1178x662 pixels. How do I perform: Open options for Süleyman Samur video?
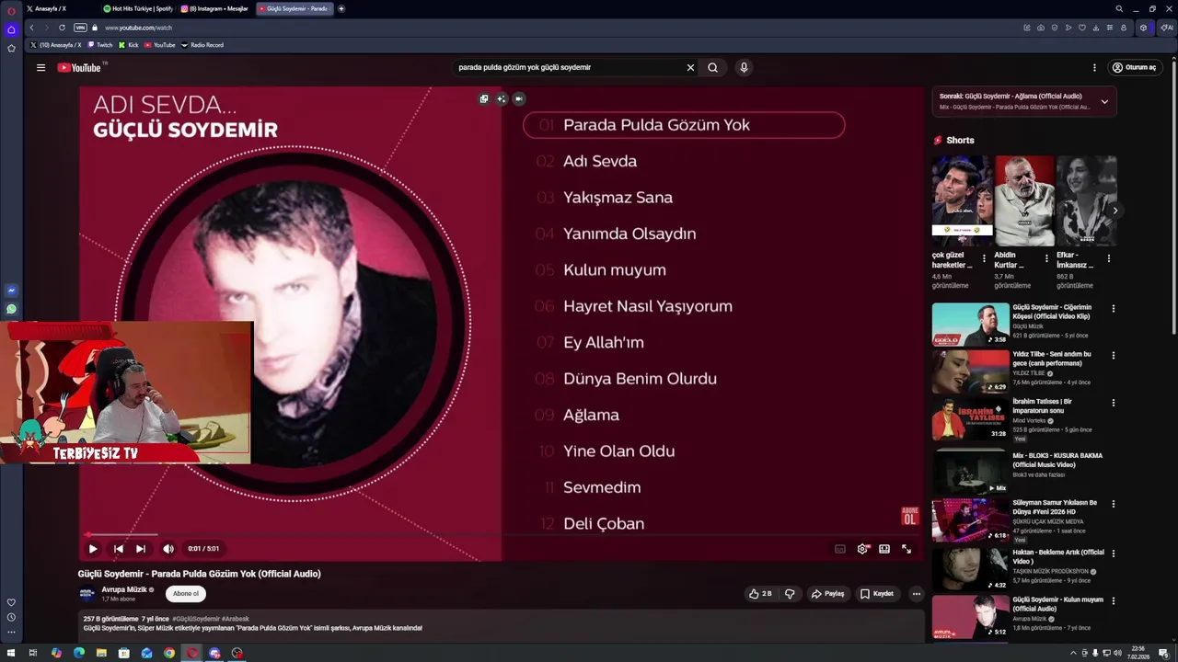tap(1114, 504)
